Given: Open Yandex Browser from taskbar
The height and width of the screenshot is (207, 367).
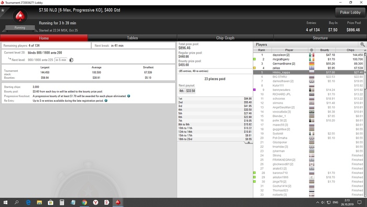Looking at the screenshot, I should [95, 202].
